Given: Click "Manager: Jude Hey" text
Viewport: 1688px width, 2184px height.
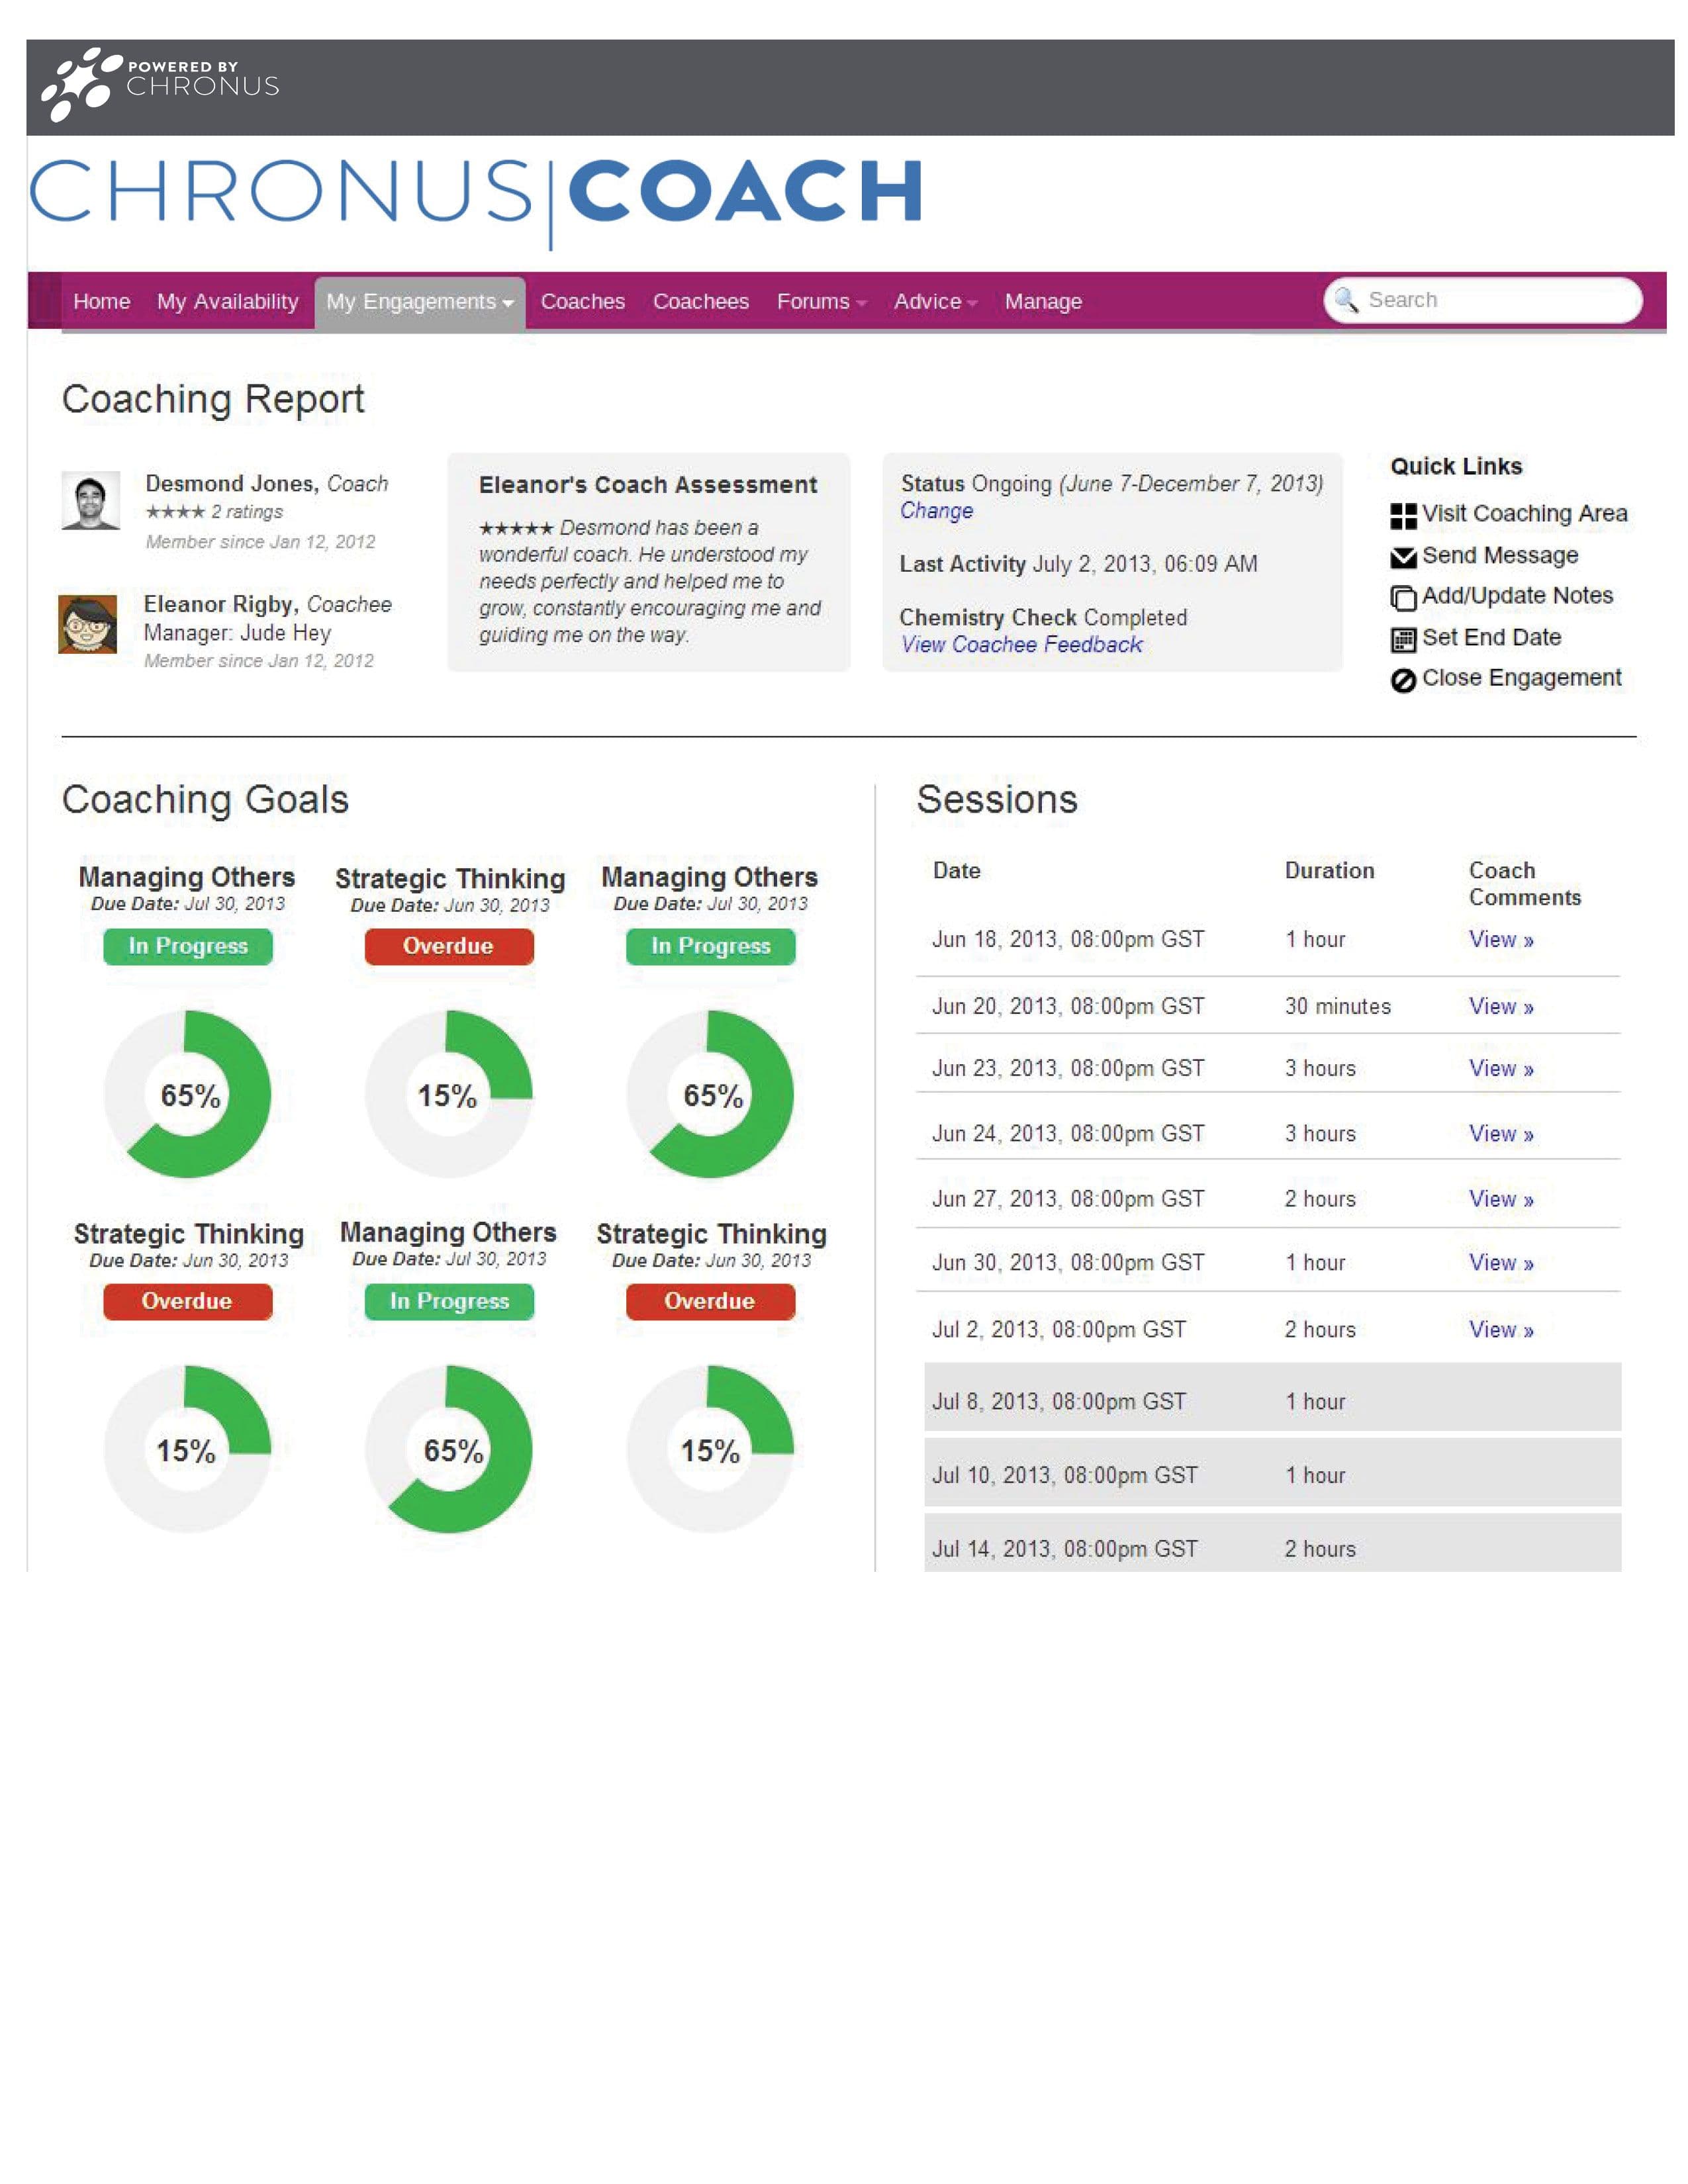Looking at the screenshot, I should click(237, 633).
